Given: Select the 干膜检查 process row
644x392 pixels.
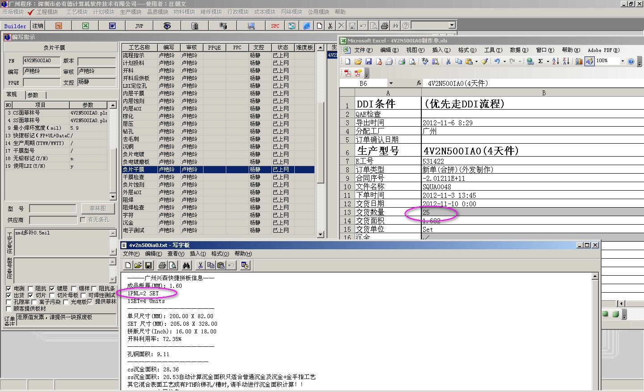Looking at the screenshot, I should tap(218, 177).
